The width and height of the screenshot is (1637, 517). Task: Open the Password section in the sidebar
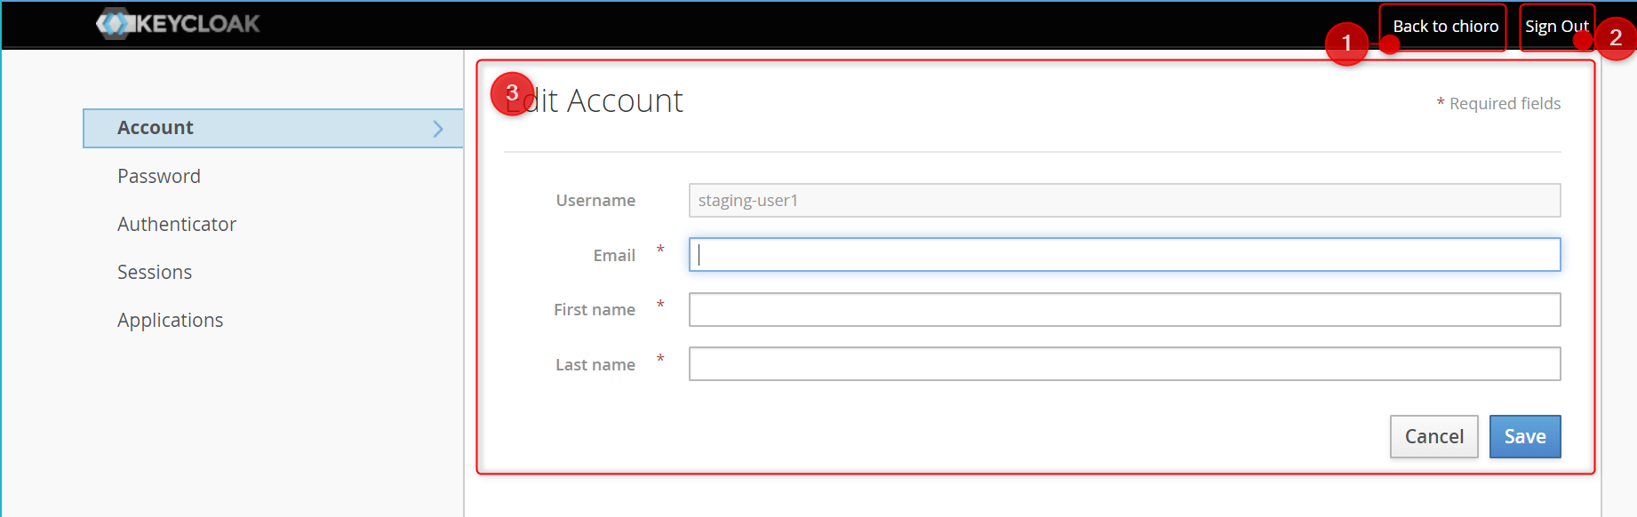(x=159, y=176)
